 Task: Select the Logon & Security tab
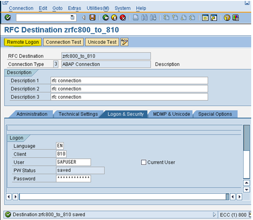coord(125,114)
